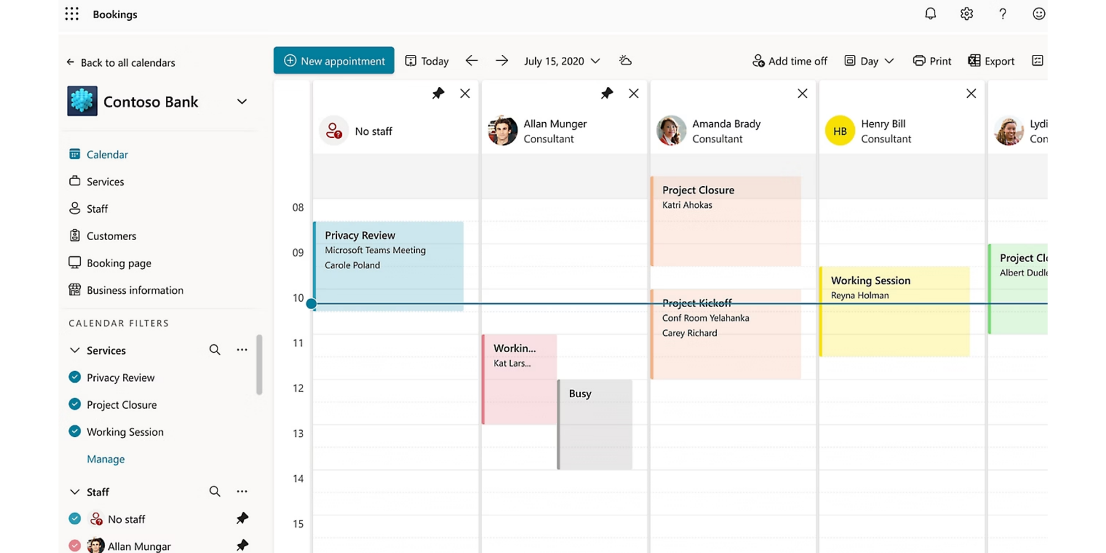Open the Customers page in sidebar
1106x553 pixels.
click(x=102, y=236)
